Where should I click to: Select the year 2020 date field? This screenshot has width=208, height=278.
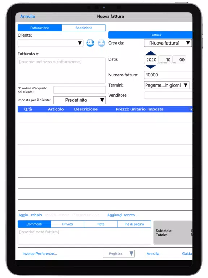[151, 60]
